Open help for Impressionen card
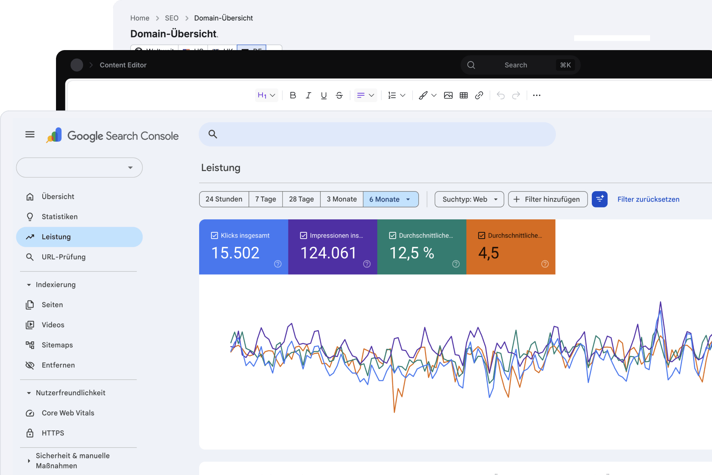This screenshot has height=475, width=712. point(367,264)
